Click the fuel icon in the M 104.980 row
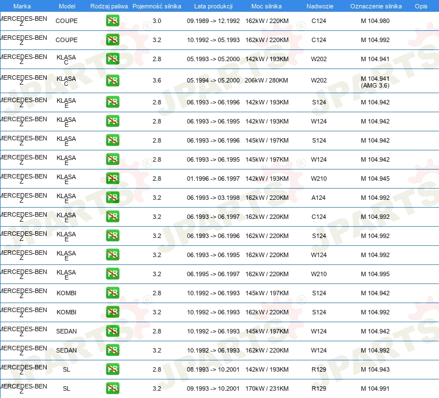439x398 pixels. 113,21
